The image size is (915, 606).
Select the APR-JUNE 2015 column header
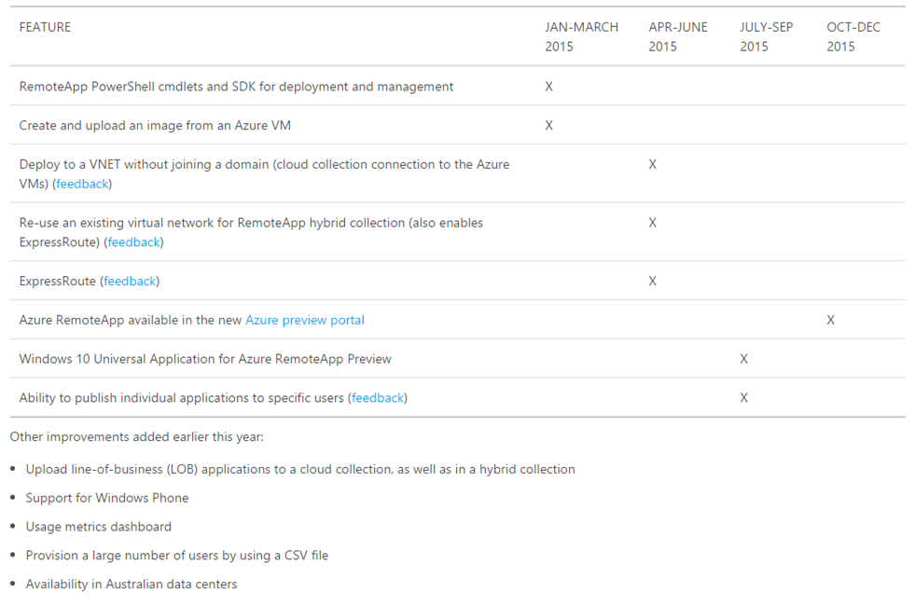click(x=678, y=36)
